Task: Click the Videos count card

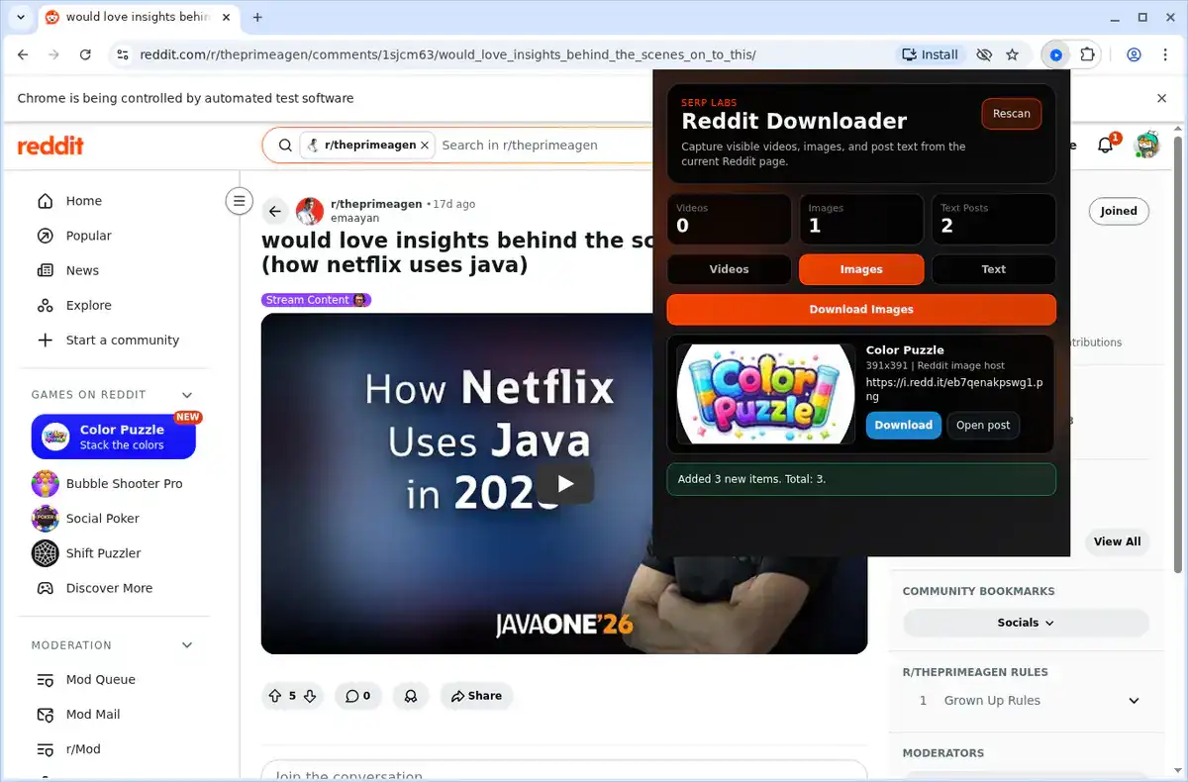Action: tap(730, 219)
